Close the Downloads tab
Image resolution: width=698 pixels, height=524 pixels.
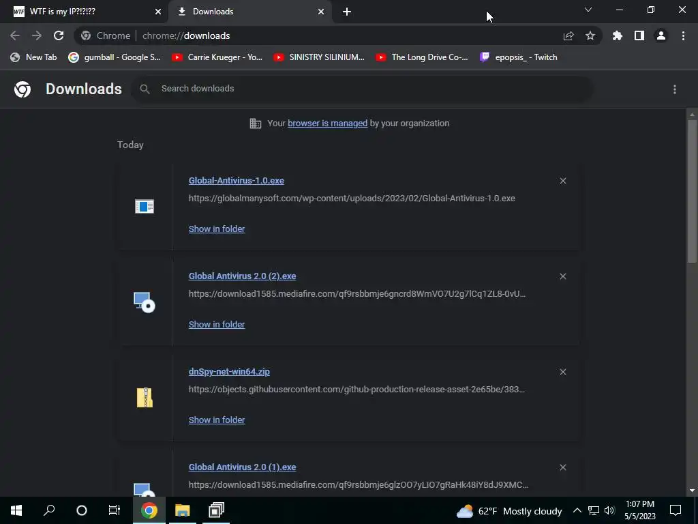(321, 12)
